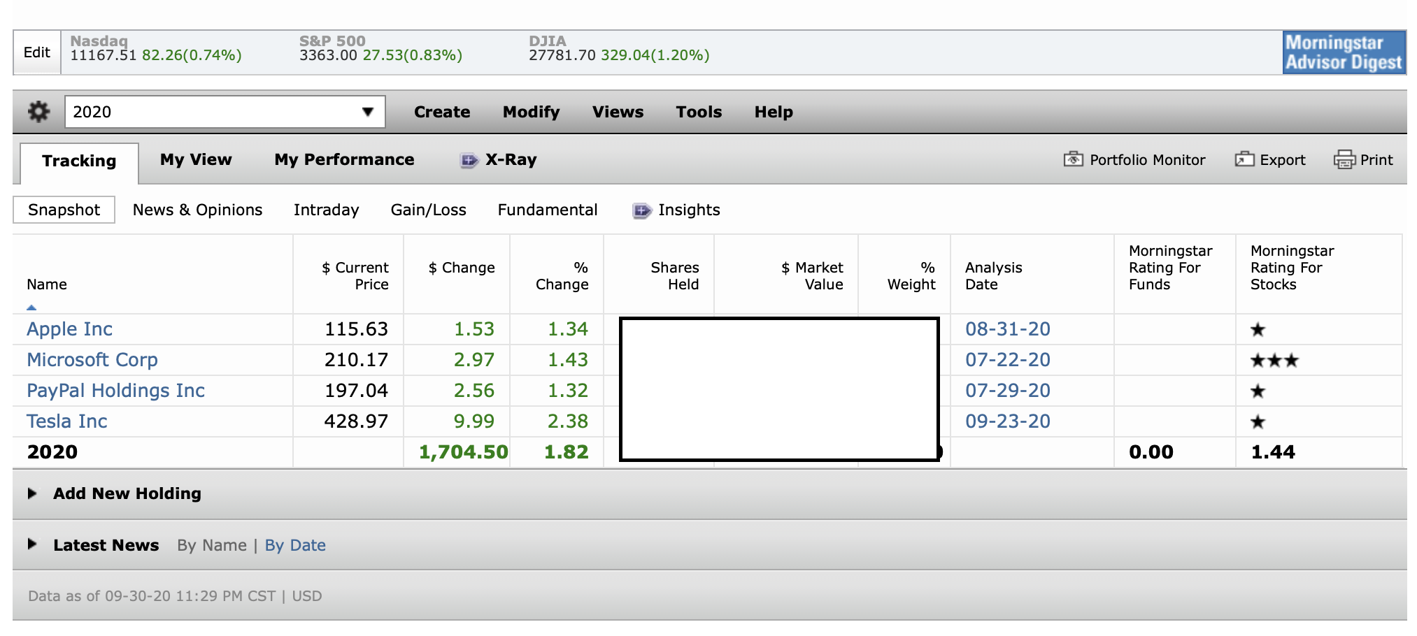Open the PayPal Holdings Inc link
1417x636 pixels.
[x=115, y=391]
